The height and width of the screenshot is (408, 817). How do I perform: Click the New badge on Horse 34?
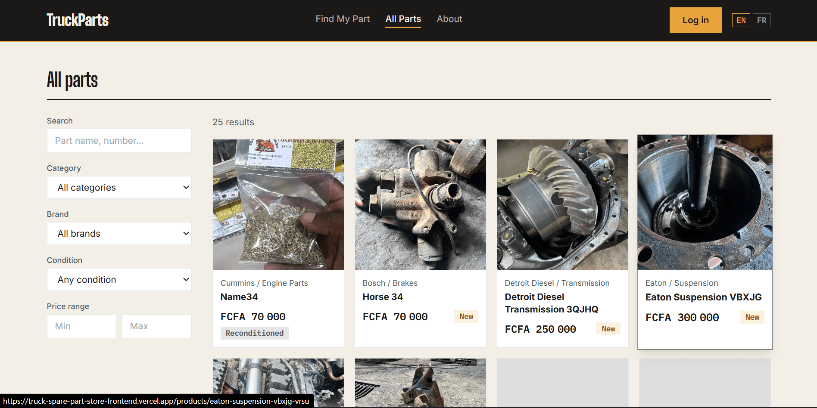466,316
